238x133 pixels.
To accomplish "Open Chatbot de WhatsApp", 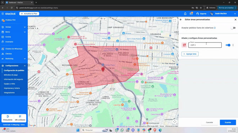I will click(x=13, y=49).
